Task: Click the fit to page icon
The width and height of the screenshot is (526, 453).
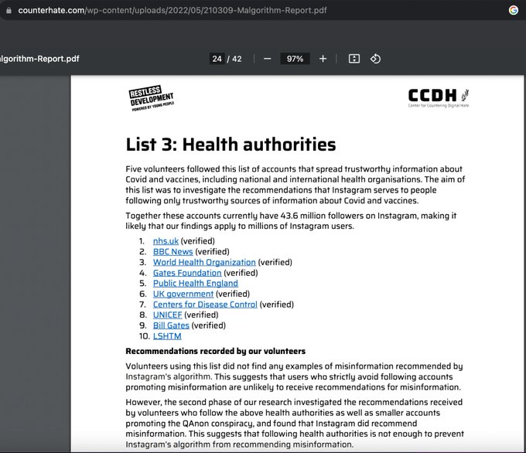Action: pyautogui.click(x=354, y=59)
